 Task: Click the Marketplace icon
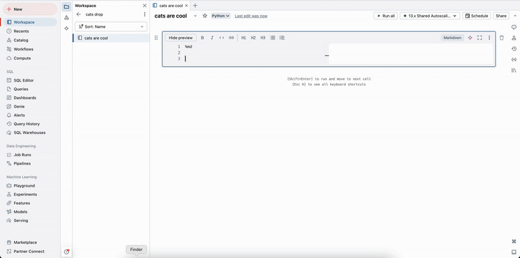click(x=9, y=242)
